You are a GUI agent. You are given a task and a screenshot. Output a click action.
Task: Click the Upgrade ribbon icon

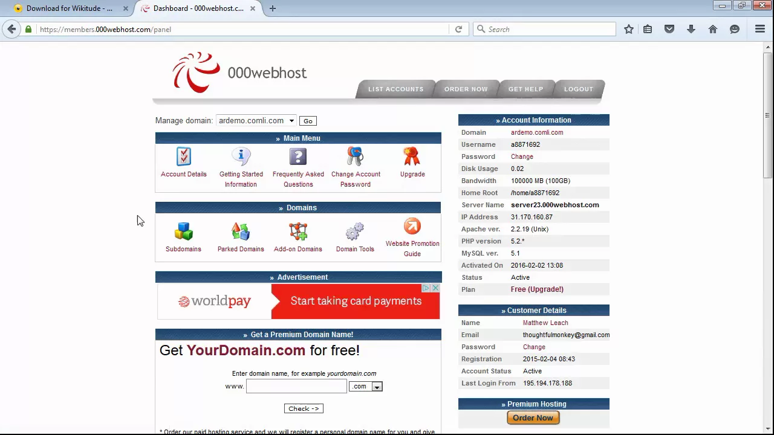(x=412, y=156)
